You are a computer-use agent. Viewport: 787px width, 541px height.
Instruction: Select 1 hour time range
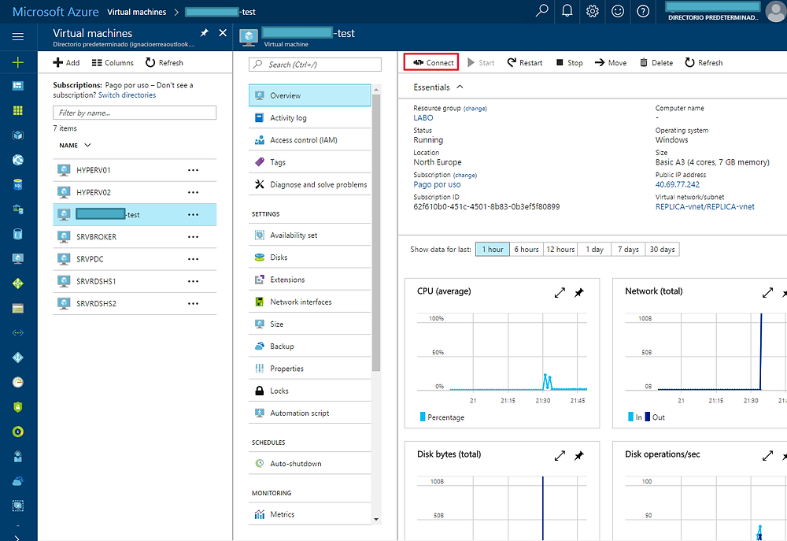pyautogui.click(x=493, y=249)
